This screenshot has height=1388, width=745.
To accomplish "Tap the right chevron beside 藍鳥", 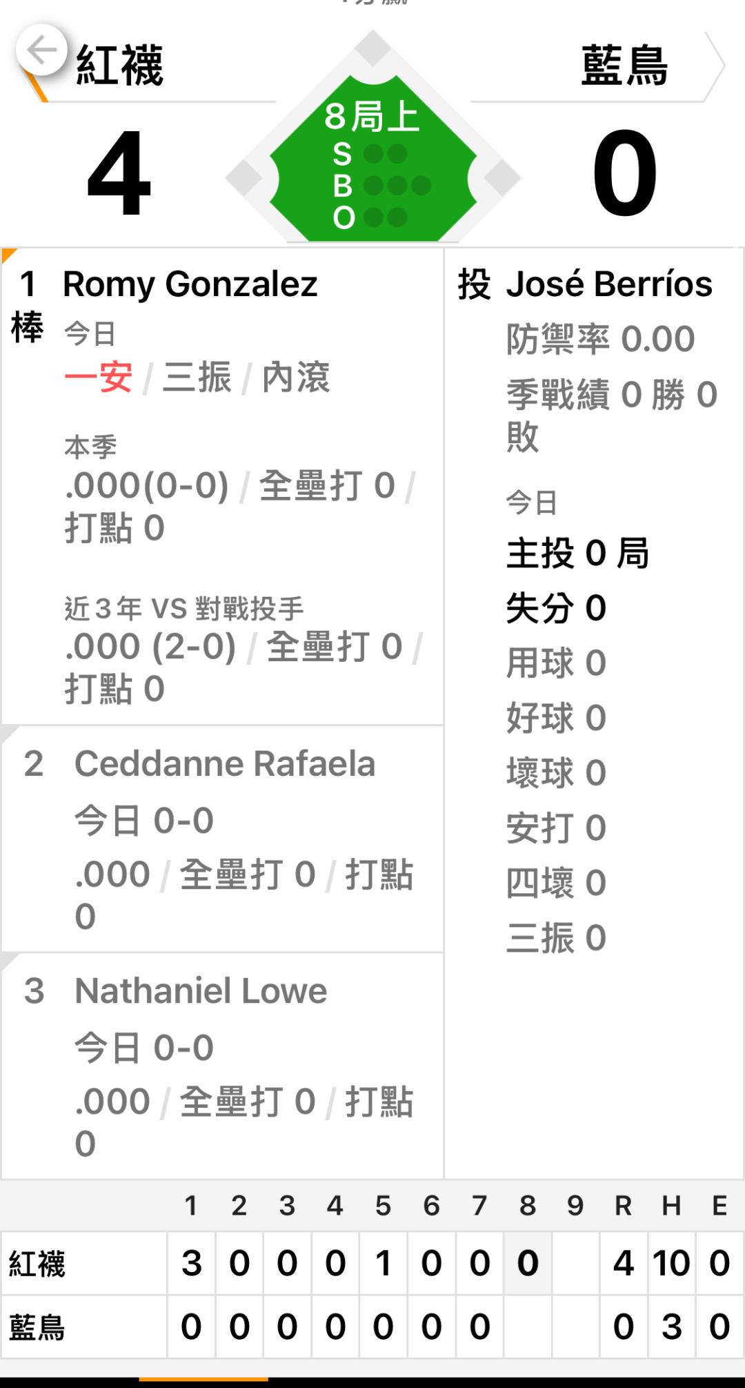I will coord(714,66).
